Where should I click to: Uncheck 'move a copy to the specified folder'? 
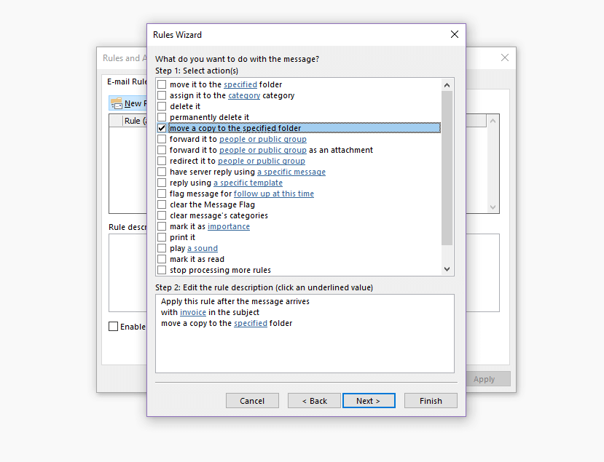(162, 128)
